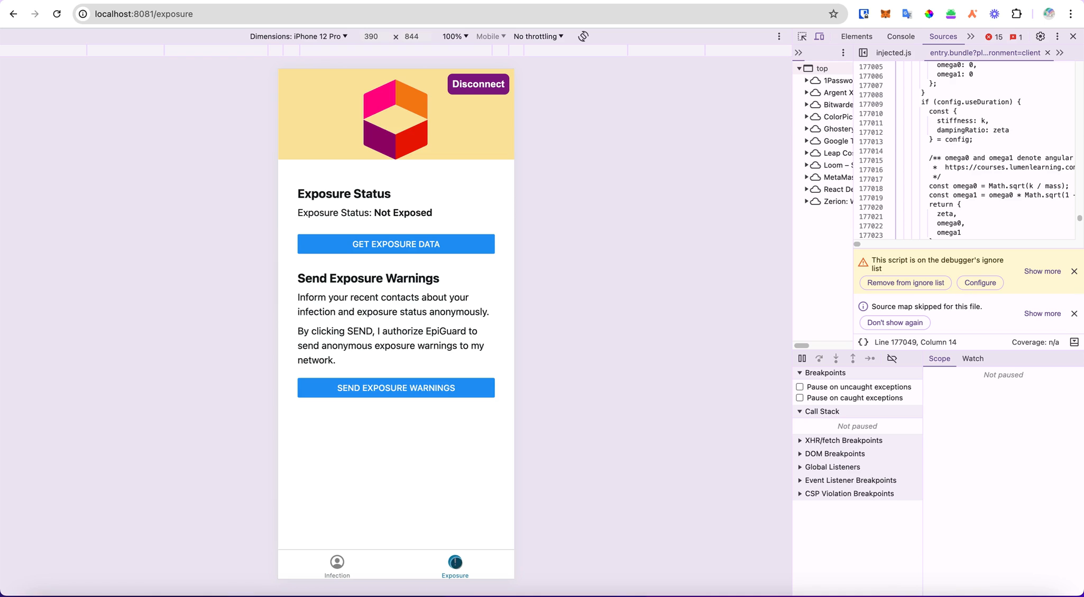Click the address bar URL
This screenshot has height=597, width=1084.
[144, 14]
